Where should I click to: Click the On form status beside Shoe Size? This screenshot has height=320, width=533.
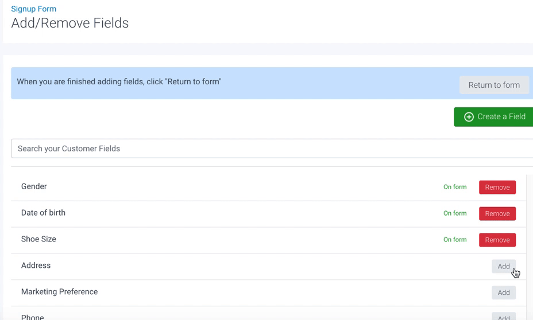click(455, 240)
